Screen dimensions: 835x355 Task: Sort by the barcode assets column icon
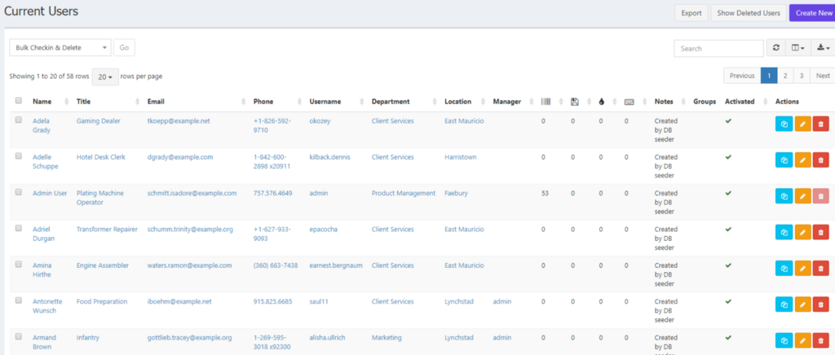tap(546, 102)
